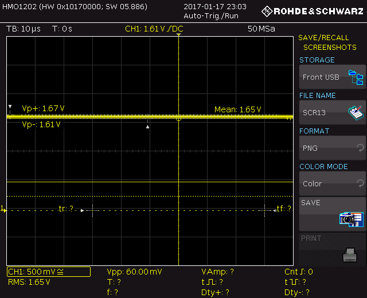
Task: Click the RMS: 1.65 V measurement
Action: tap(29, 283)
